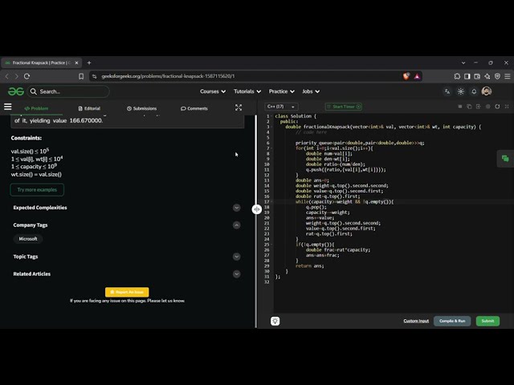Copy code with the editor copy icon
The height and width of the screenshot is (385, 514).
pyautogui.click(x=469, y=107)
